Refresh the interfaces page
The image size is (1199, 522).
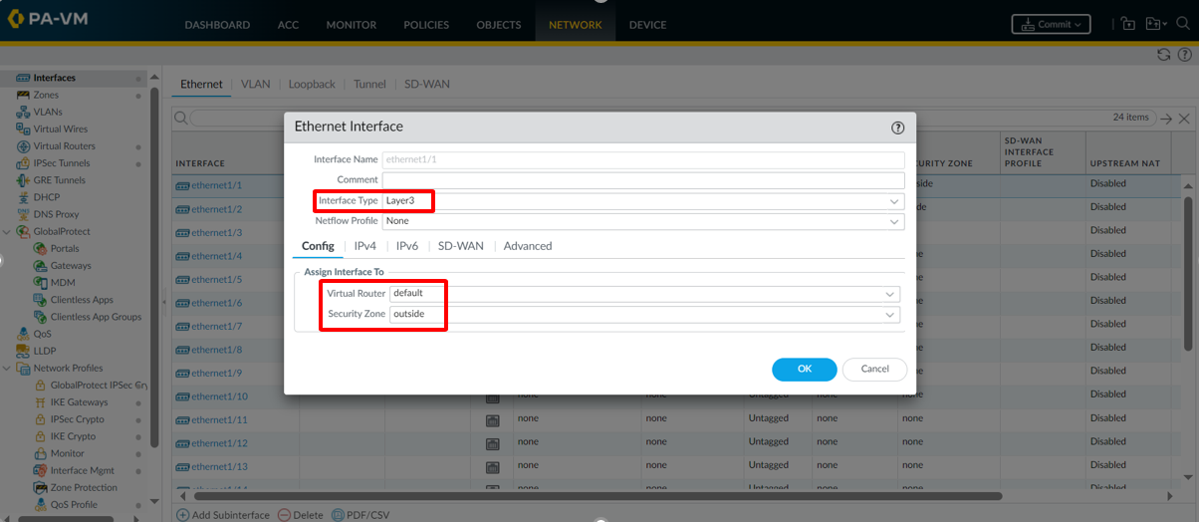click(x=1163, y=55)
